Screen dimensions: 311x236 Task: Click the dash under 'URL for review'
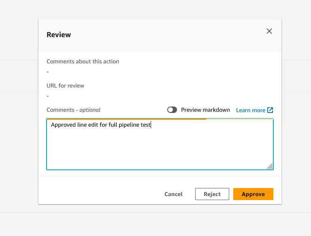point(48,96)
